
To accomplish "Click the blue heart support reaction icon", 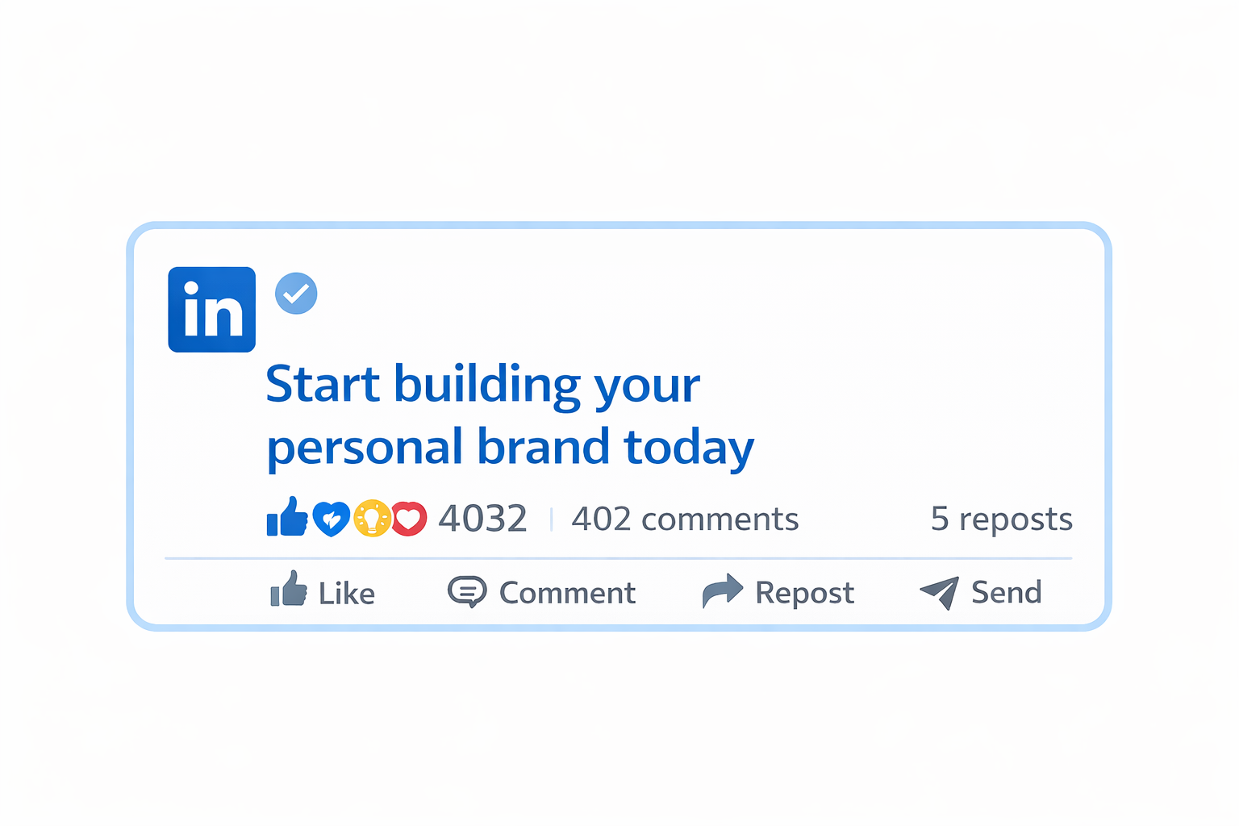I will pos(331,519).
